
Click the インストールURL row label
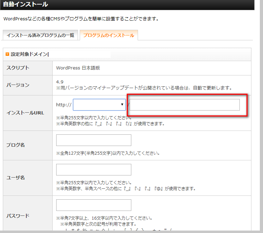[x=25, y=113]
